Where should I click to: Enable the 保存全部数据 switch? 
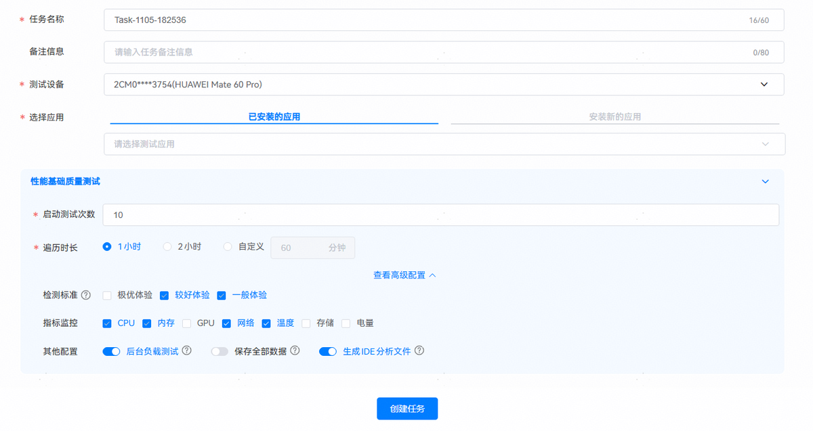pos(220,352)
